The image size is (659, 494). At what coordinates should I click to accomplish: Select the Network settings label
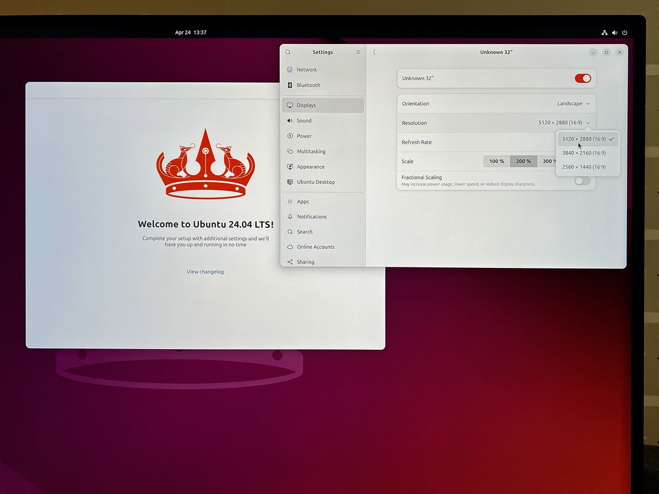306,70
